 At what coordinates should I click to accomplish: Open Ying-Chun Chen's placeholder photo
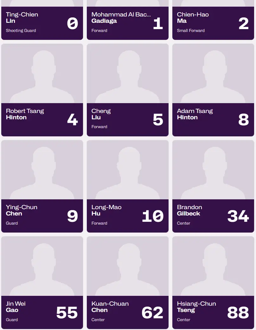click(x=42, y=170)
